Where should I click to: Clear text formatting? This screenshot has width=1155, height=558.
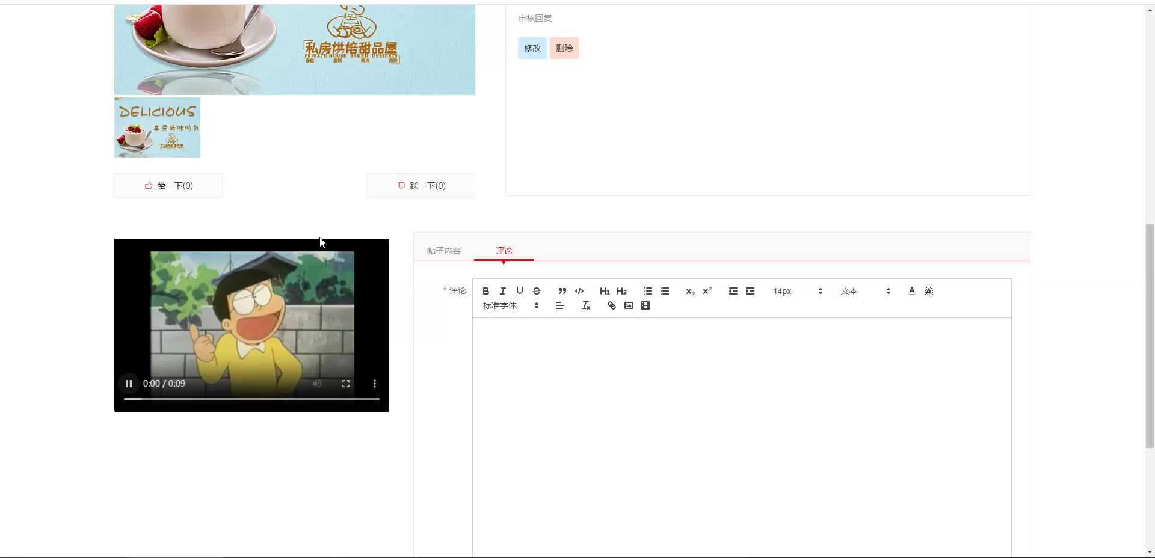586,305
